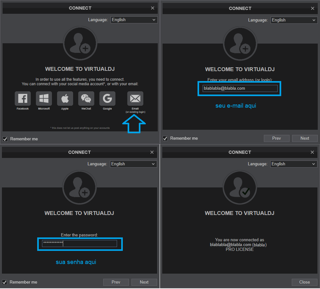Click Next in the password dialog
320x289 pixels.
[144, 282]
